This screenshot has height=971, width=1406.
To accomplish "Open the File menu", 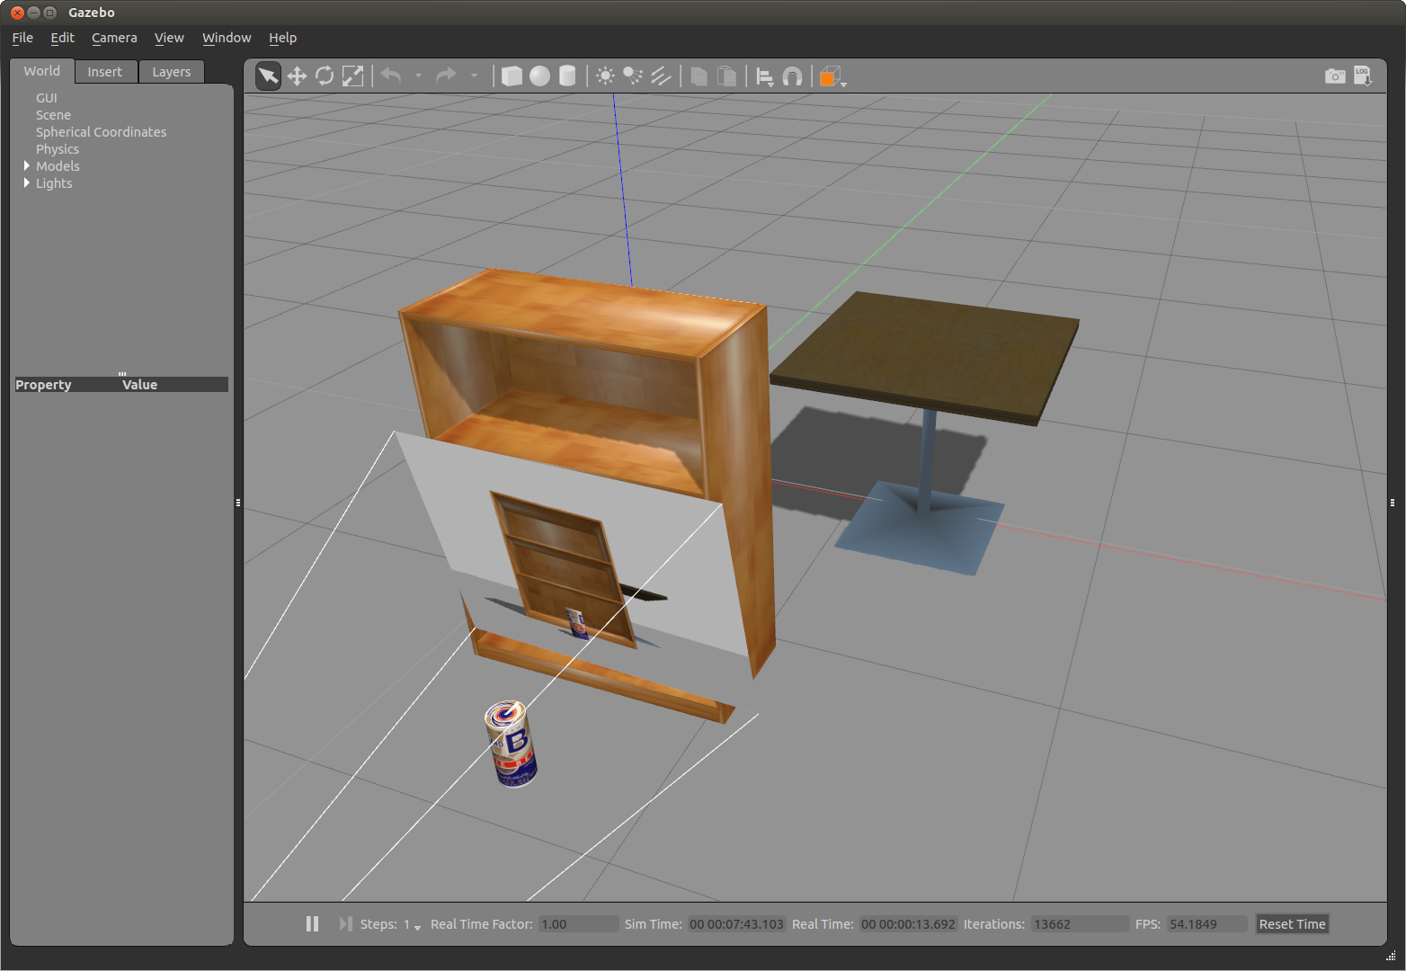I will [x=22, y=38].
